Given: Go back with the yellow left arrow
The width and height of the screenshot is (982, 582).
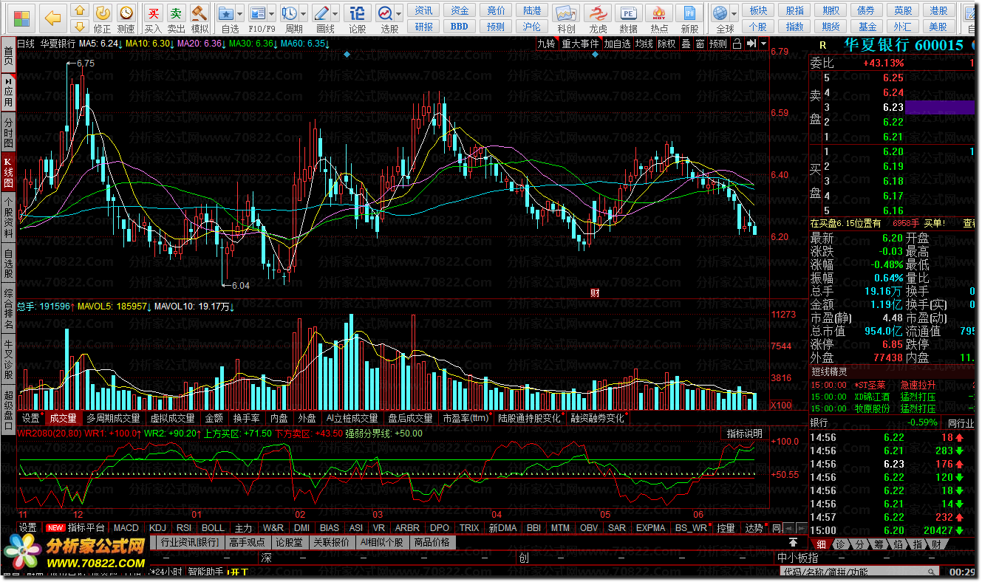Looking at the screenshot, I should pos(52,18).
